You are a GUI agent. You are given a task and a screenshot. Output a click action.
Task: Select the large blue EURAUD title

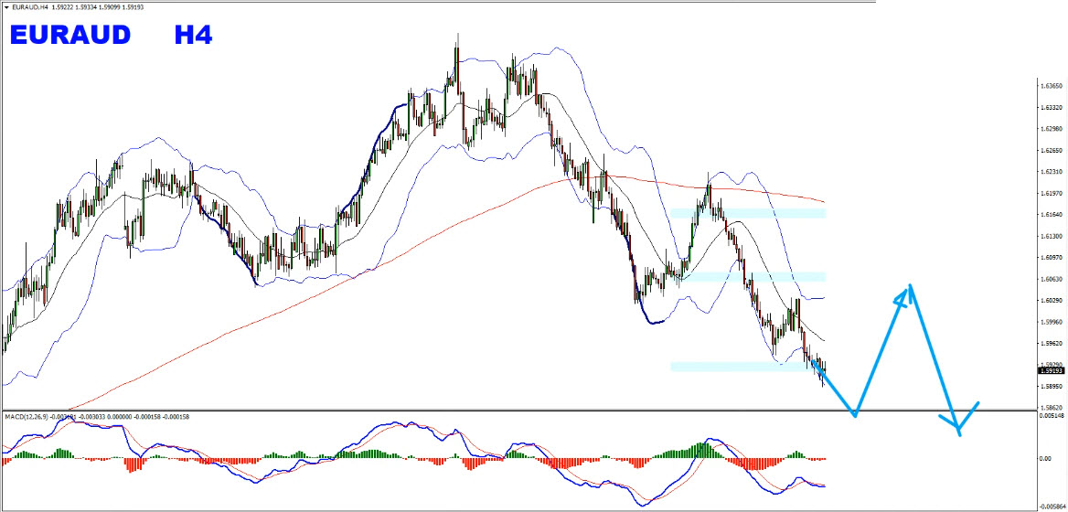coord(70,37)
